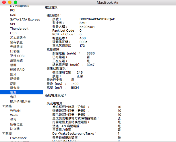Click hardware revision value 000a
Image resolution: width=176 pixels, height=142 pixels.
(83, 42)
